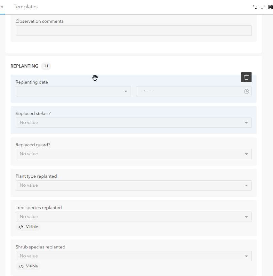
Task: Click the redo arrow icon
Action: [x=263, y=7]
